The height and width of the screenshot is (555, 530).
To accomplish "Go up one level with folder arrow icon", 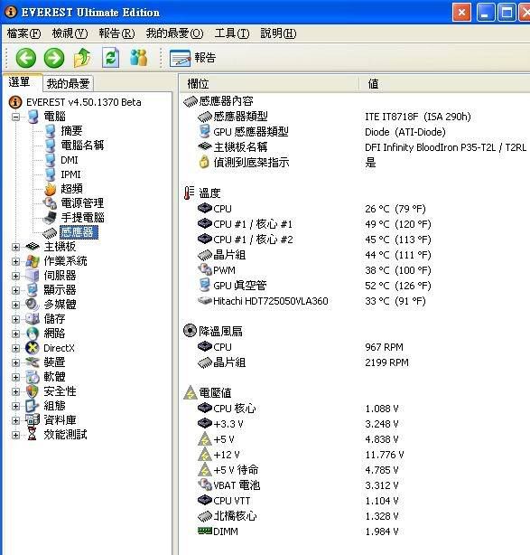I will coord(82,58).
